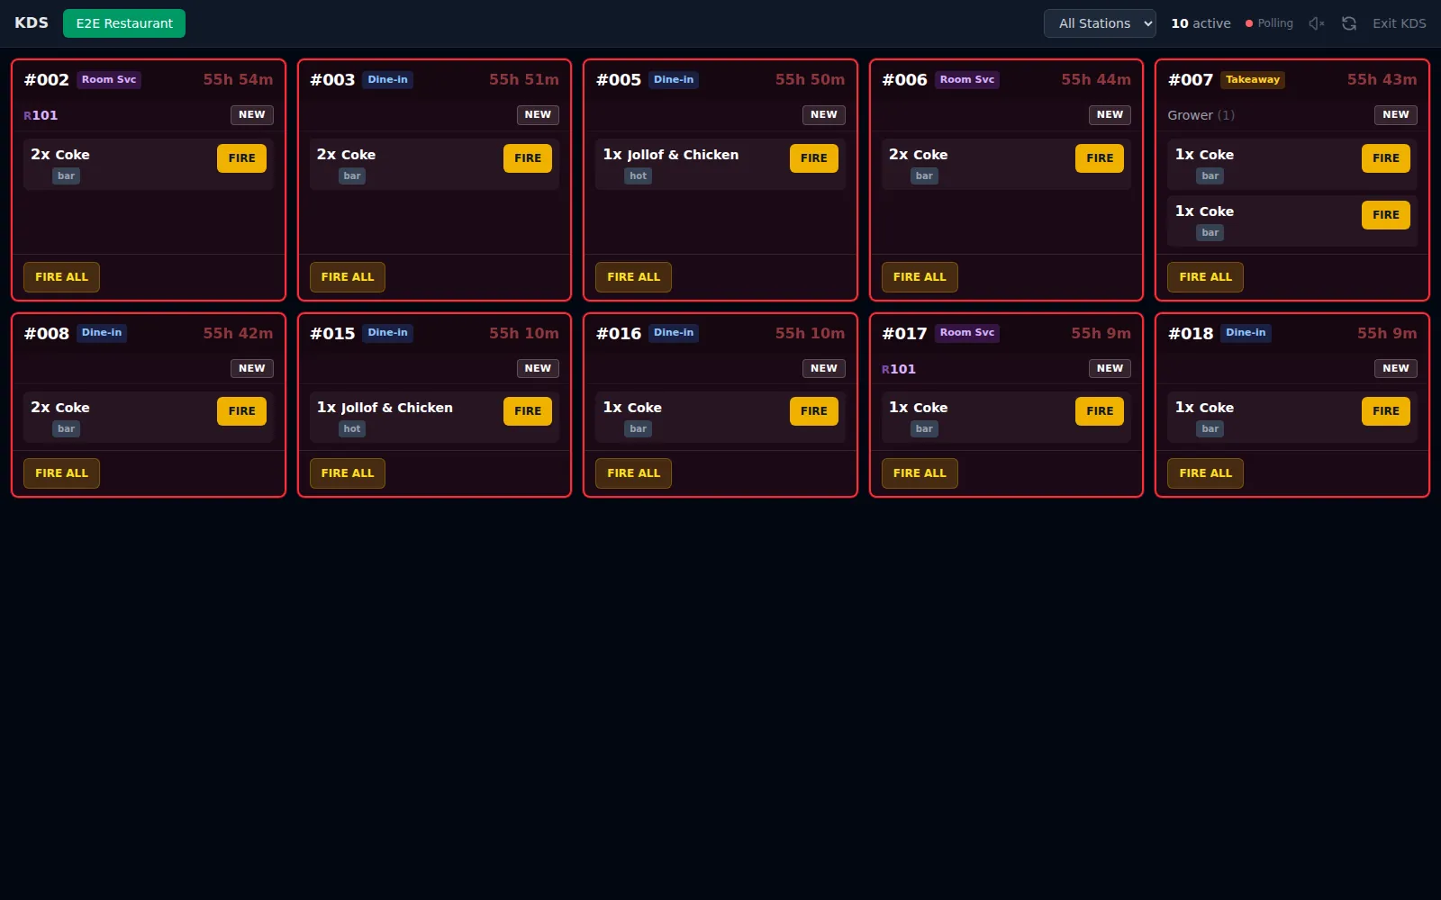Click the red Polling status indicator
Screen dimensions: 1441x900
[x=1269, y=23]
